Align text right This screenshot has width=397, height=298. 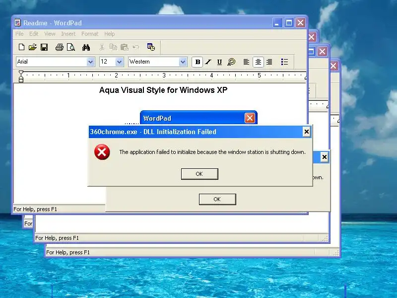click(269, 62)
